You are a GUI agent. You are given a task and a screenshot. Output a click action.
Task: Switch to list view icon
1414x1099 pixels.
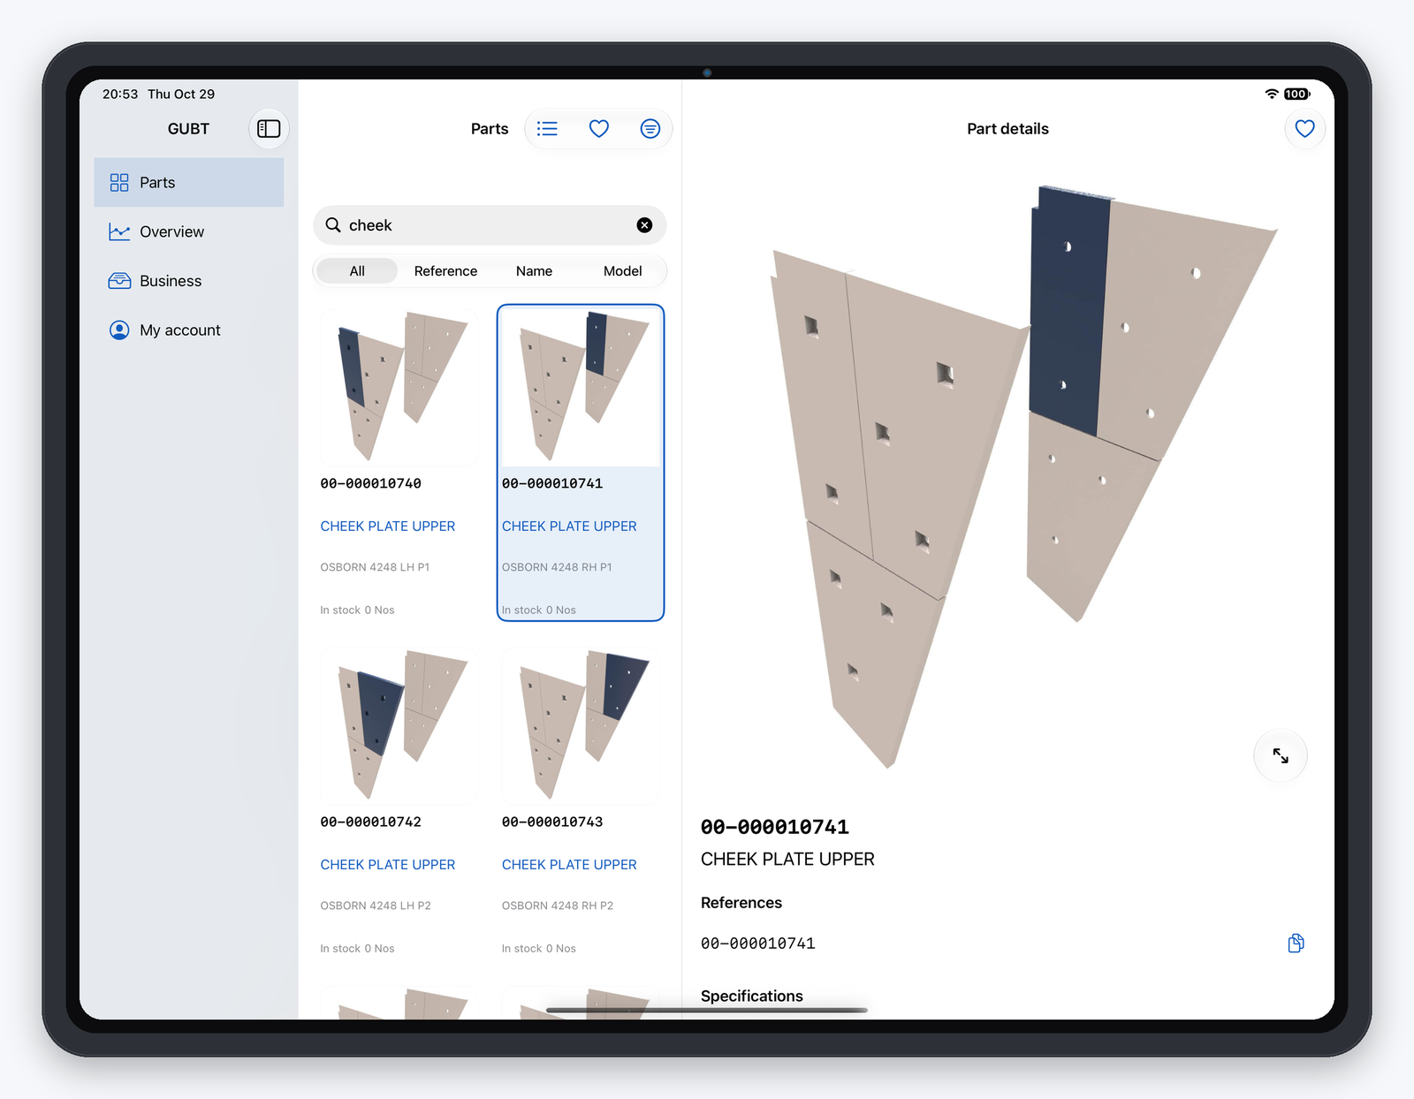547,129
